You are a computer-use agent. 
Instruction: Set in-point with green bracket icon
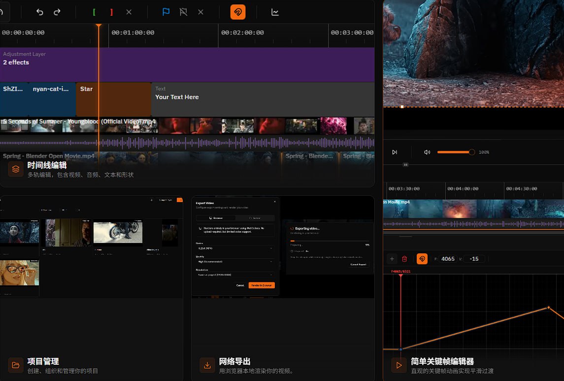pyautogui.click(x=94, y=12)
